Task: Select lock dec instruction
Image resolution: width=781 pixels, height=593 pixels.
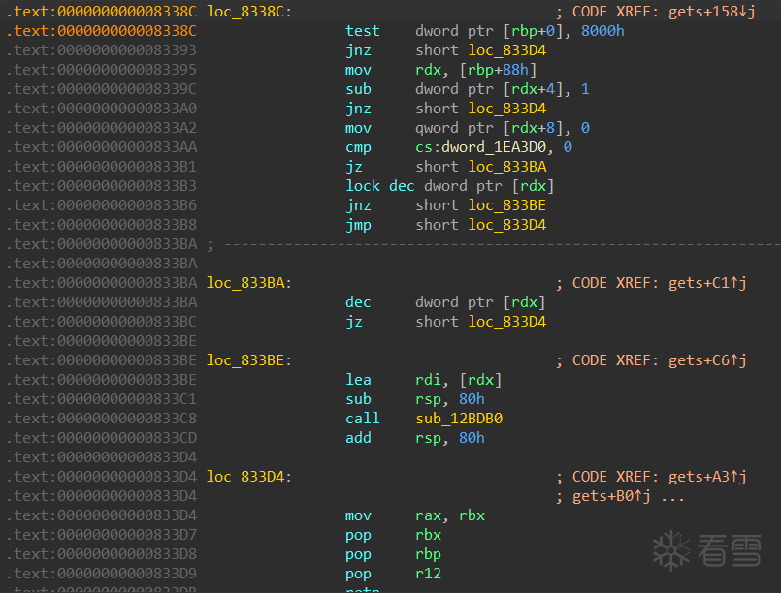Action: (380, 186)
